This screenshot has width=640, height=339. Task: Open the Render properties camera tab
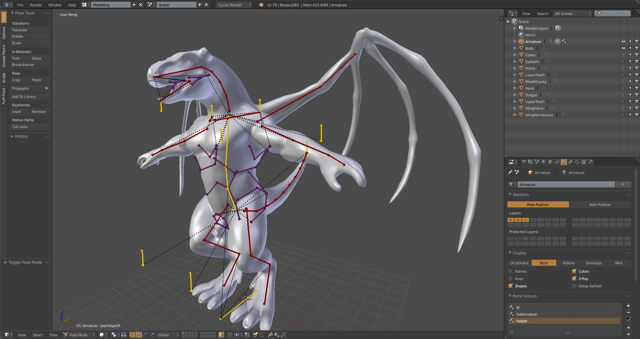(524, 162)
